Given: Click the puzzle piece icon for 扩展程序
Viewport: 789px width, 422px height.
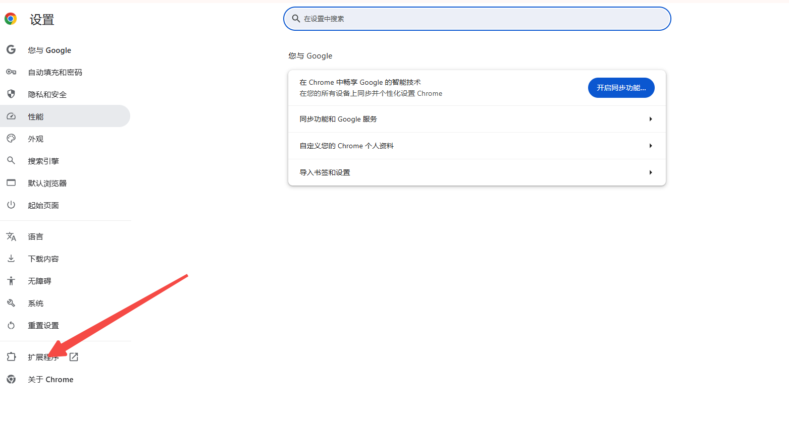Looking at the screenshot, I should click(x=11, y=357).
